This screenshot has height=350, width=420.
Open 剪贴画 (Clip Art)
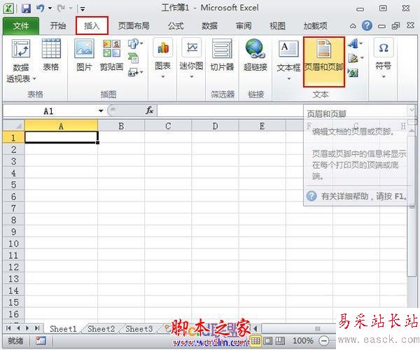[x=111, y=55]
